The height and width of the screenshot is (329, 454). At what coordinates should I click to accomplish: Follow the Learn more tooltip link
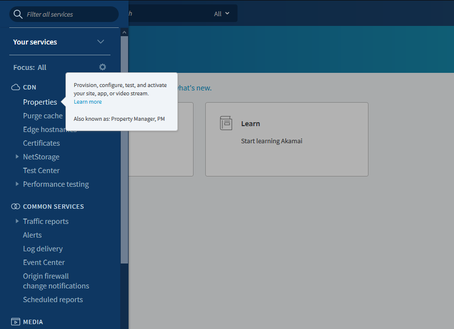[x=88, y=102]
